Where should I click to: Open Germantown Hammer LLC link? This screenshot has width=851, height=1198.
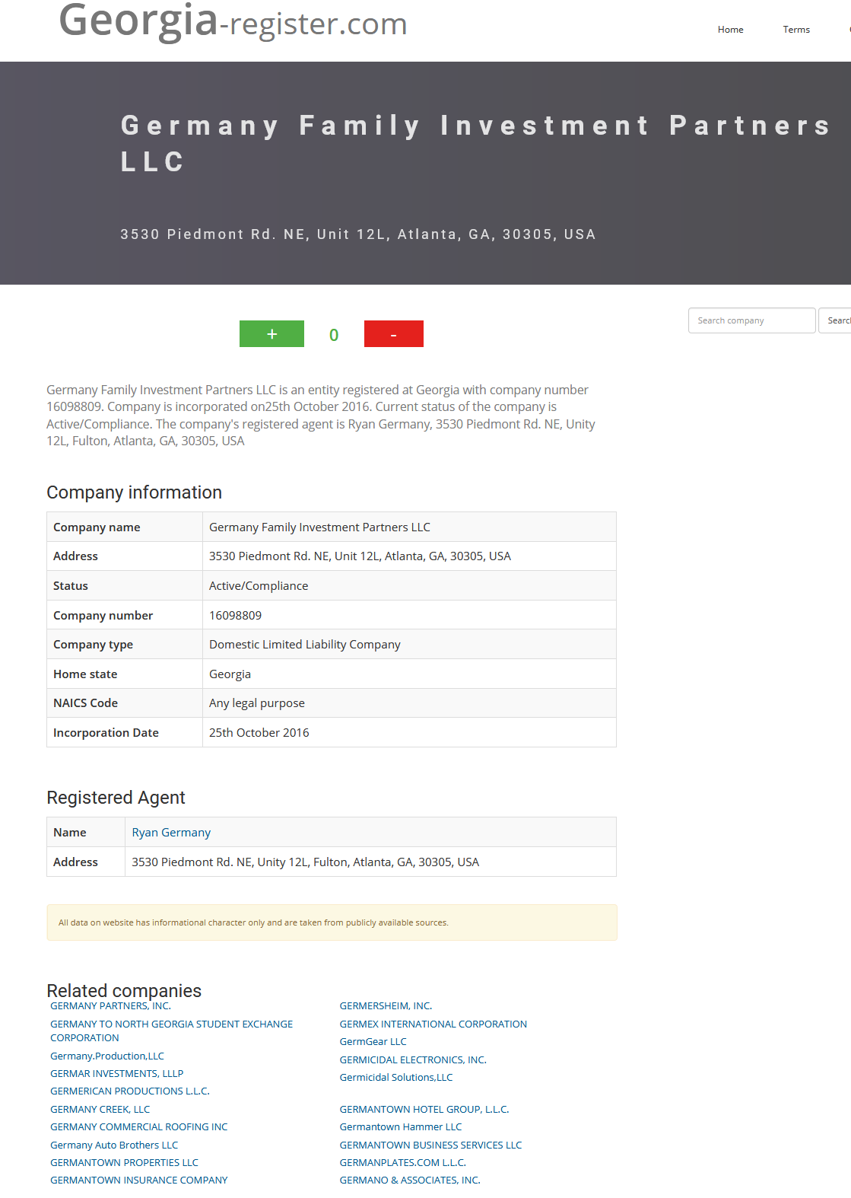tap(401, 1127)
